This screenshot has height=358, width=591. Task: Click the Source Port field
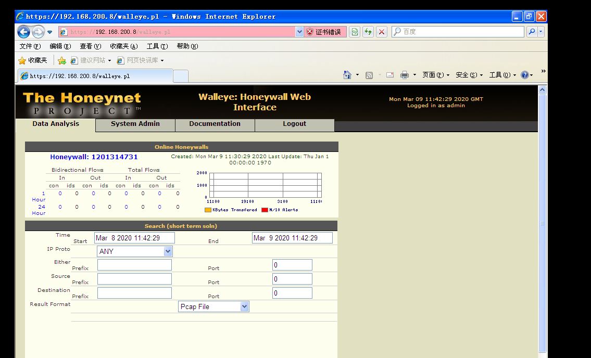click(292, 279)
